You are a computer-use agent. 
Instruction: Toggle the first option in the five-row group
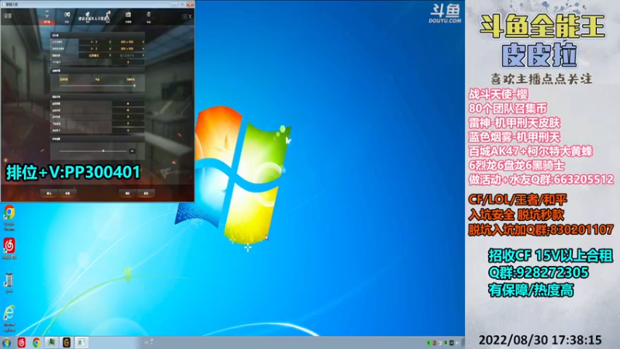[x=128, y=104]
